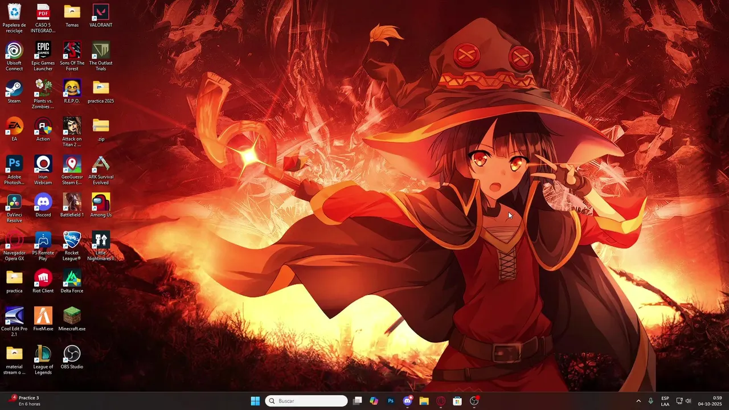Viewport: 729px width, 410px height.
Task: Switch to Photoshop in the taskbar
Action: [x=391, y=401]
